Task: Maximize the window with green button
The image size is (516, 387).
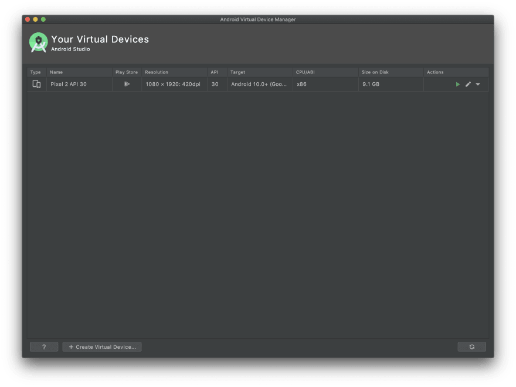Action: [x=43, y=19]
